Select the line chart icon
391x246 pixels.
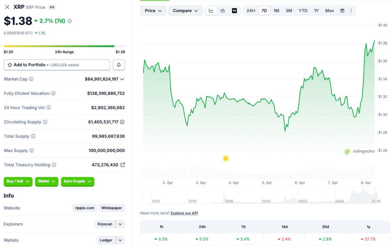211,10
